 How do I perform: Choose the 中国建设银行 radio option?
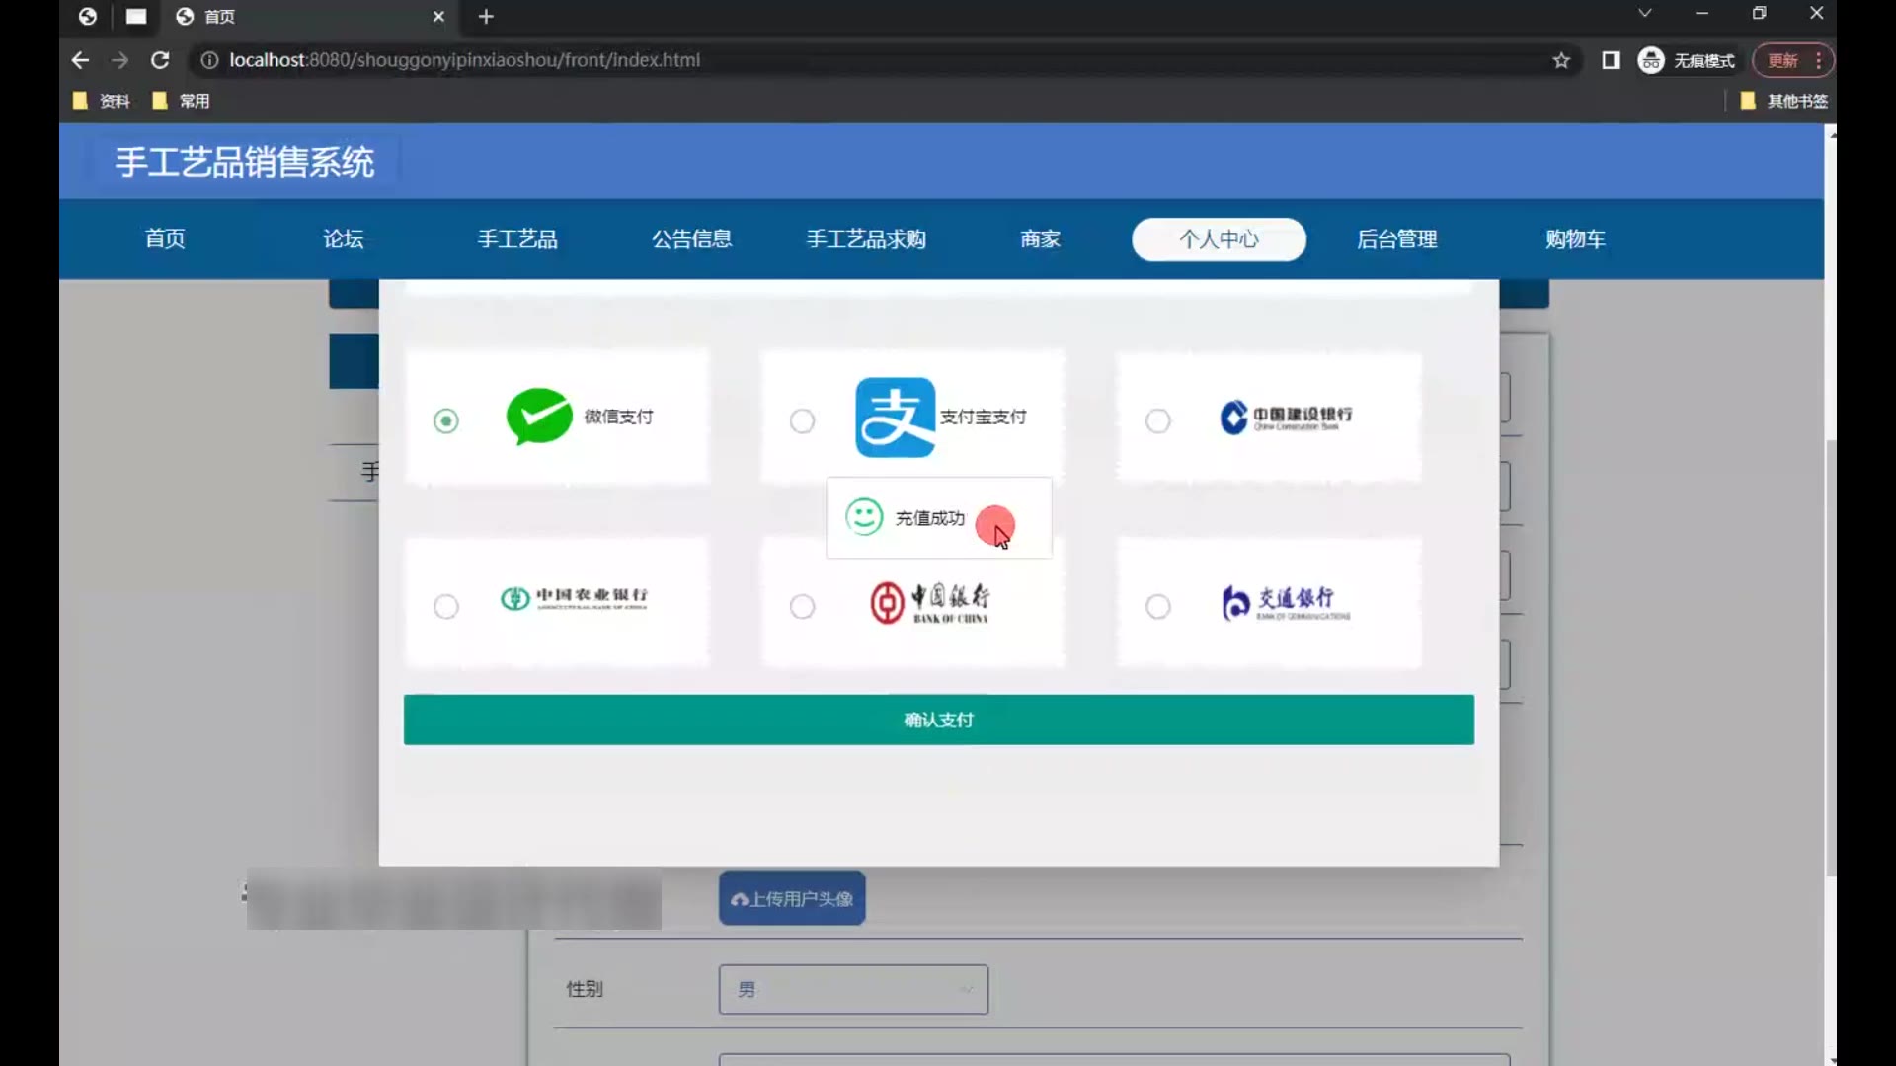pos(1157,421)
